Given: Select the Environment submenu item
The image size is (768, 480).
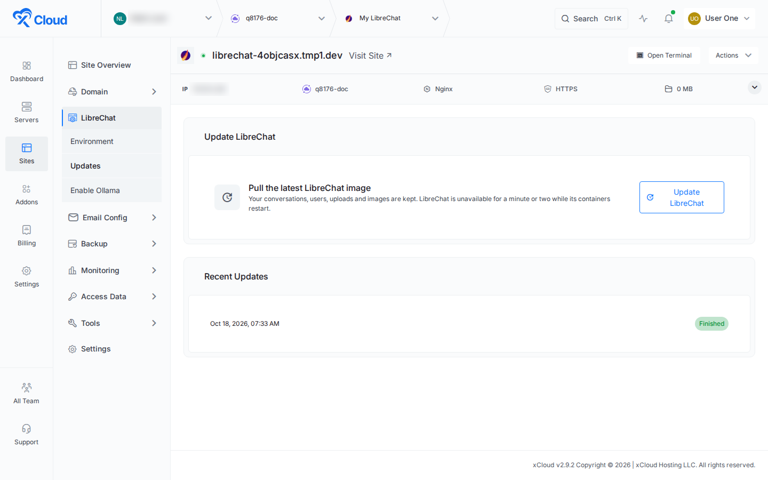Looking at the screenshot, I should pyautogui.click(x=112, y=141).
